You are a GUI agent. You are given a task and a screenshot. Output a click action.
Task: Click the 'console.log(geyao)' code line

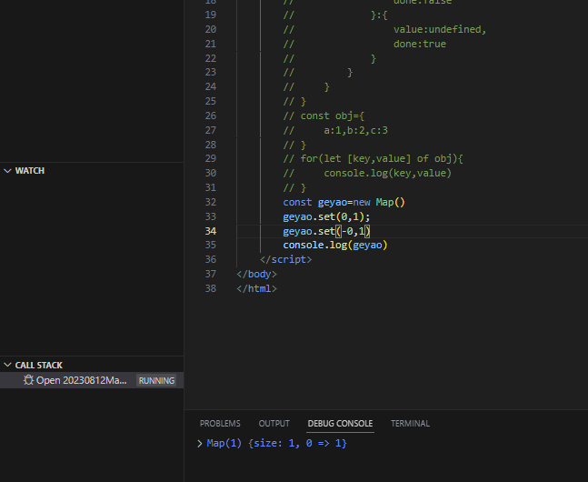point(335,246)
